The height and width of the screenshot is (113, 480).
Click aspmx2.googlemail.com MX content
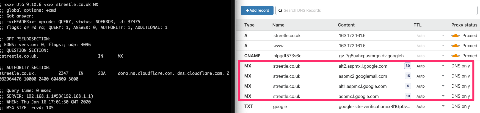[363, 76]
